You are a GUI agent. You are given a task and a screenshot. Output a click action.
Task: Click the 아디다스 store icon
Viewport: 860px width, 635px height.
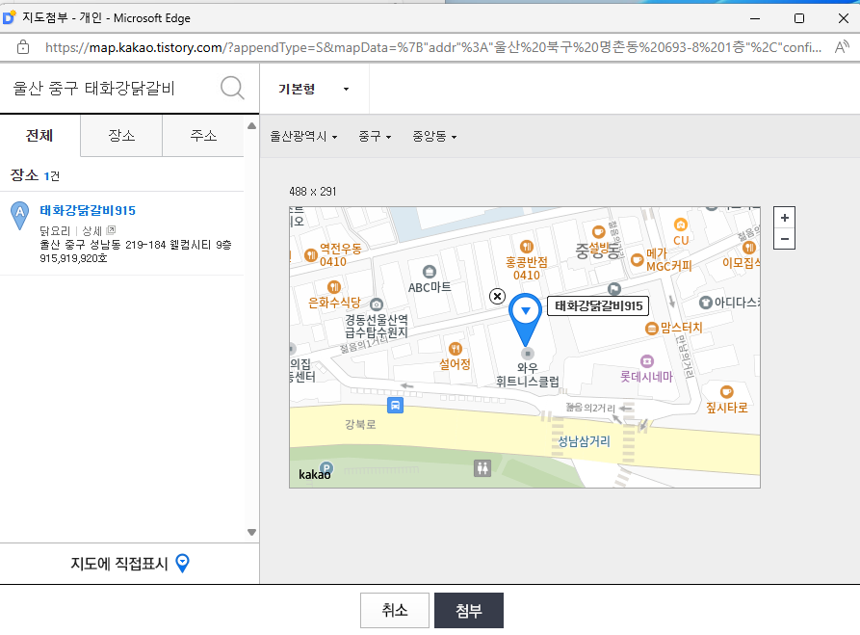point(705,302)
